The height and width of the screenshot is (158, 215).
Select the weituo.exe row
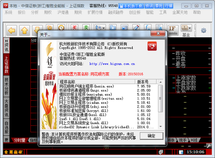tap(108, 99)
